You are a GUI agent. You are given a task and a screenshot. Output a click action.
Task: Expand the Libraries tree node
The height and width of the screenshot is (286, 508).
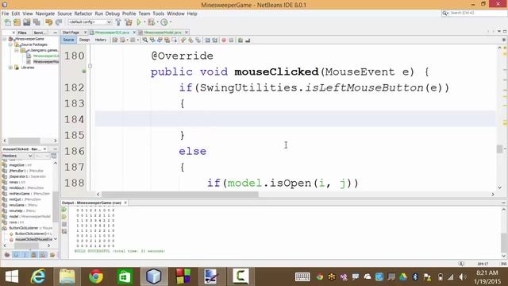click(x=10, y=68)
